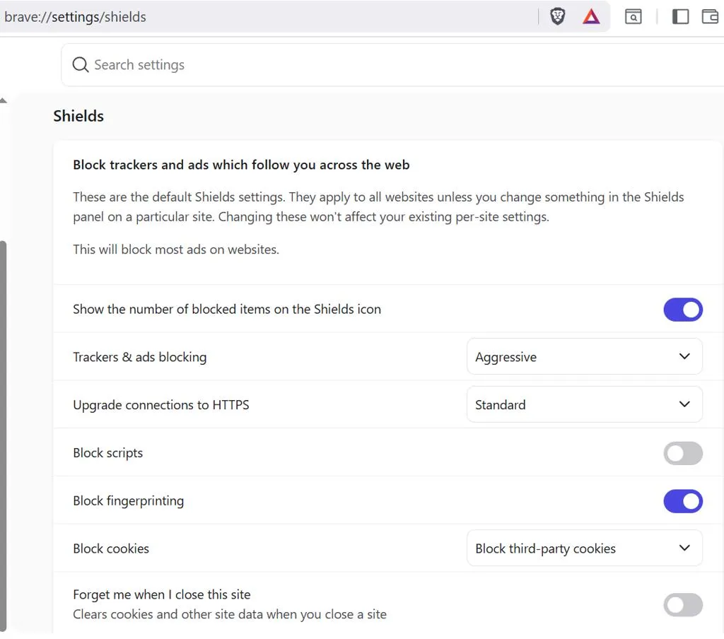Open the Trackers & ads blocking dropdown
The image size is (724, 639).
584,357
